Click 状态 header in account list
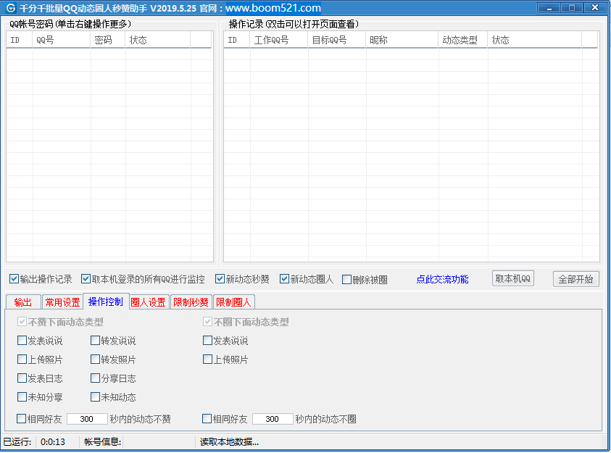The width and height of the screenshot is (611, 453). (x=158, y=40)
